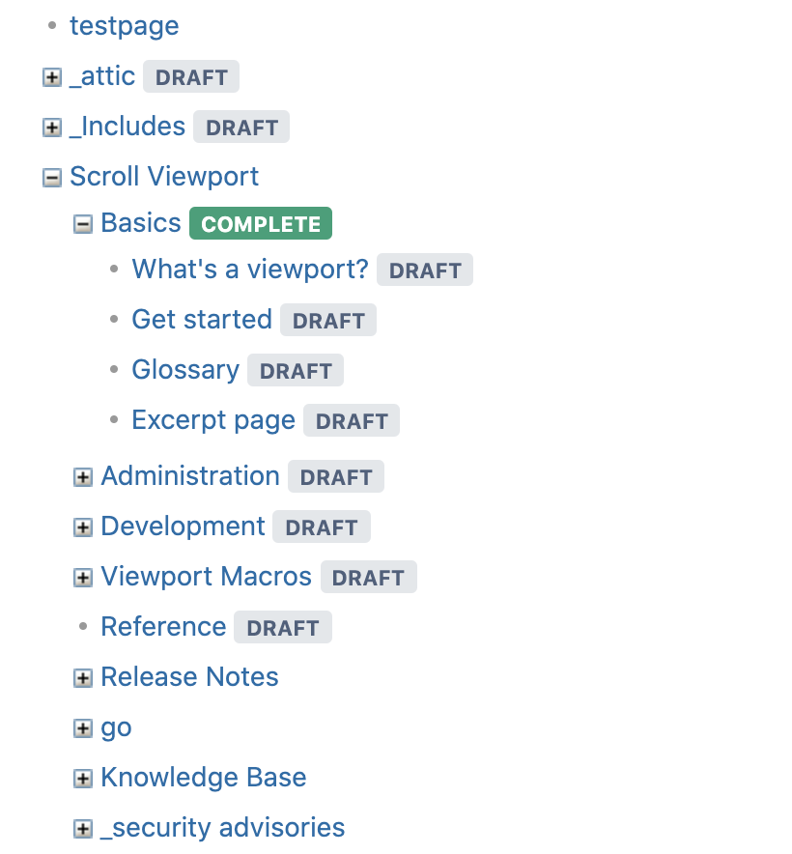Open the go page link
The image size is (792, 854).
click(x=116, y=728)
